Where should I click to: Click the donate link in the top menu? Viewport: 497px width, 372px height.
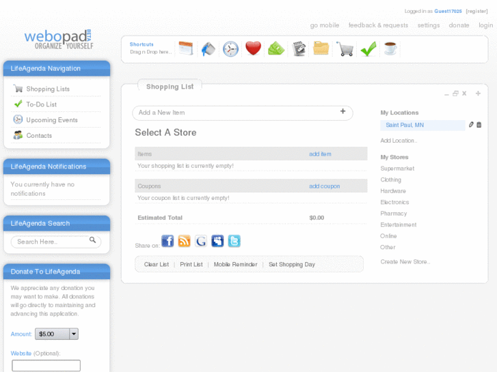point(459,25)
